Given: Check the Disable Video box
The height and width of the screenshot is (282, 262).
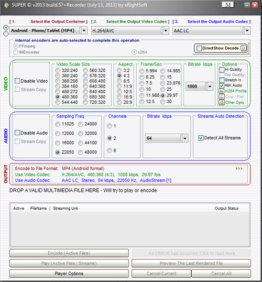Looking at the screenshot, I should (x=17, y=81).
